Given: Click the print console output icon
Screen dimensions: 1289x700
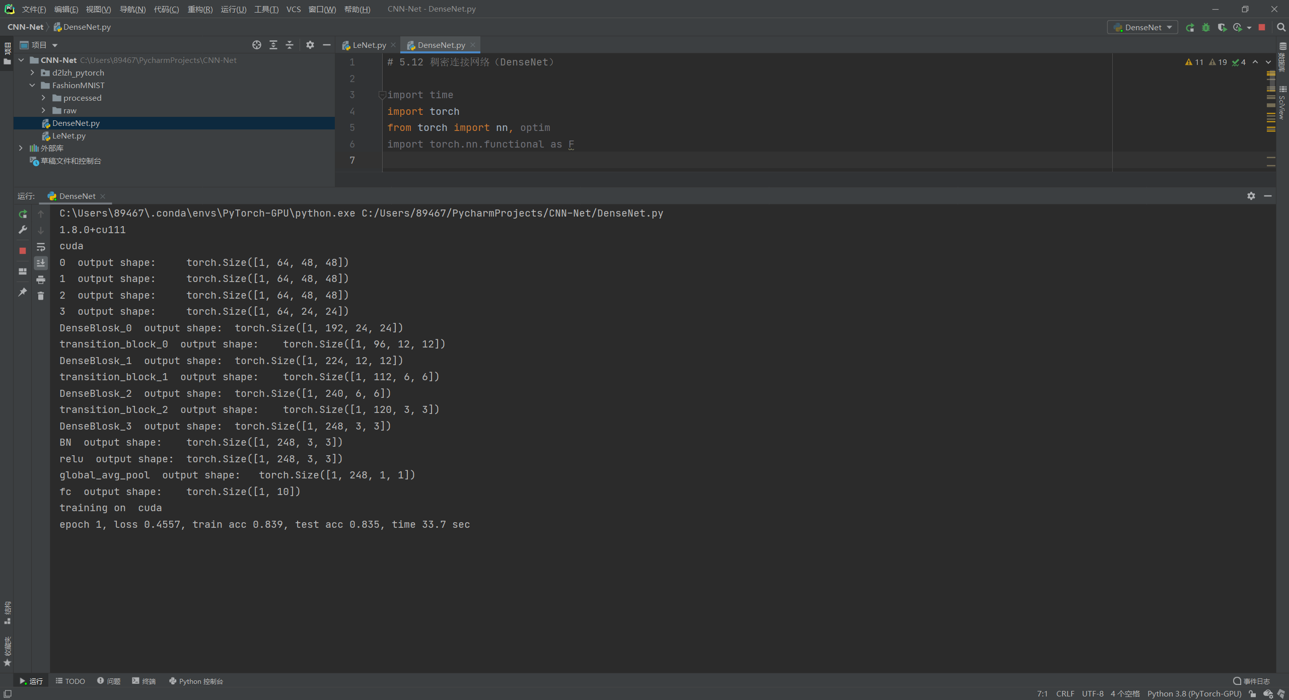Looking at the screenshot, I should coord(41,279).
